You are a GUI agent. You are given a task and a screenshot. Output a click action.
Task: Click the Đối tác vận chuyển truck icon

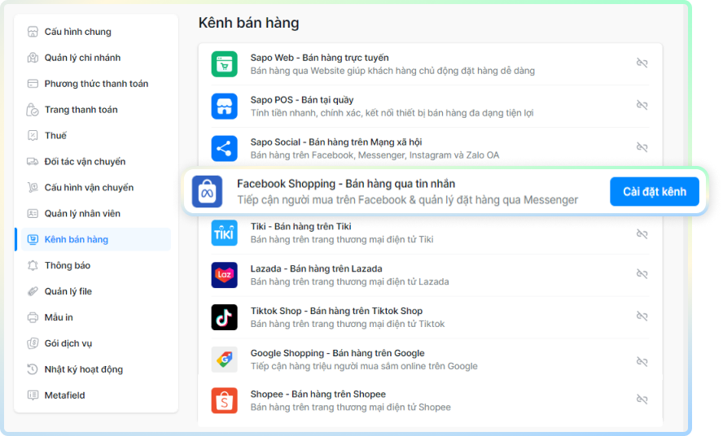point(33,161)
